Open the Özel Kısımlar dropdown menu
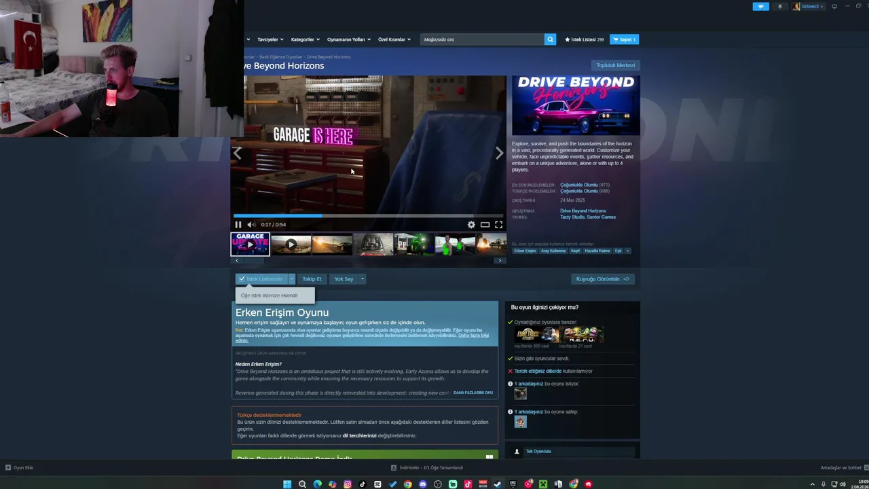The height and width of the screenshot is (489, 869). coord(394,39)
